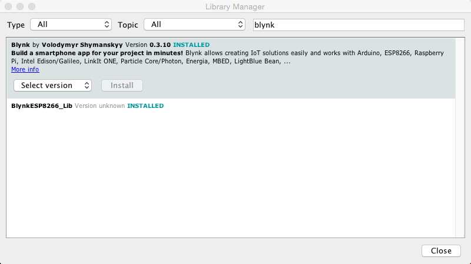Click the search field containing blynk
471x264 pixels.
pyautogui.click(x=359, y=25)
